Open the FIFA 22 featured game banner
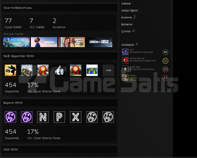Screen dimensions: 197x158 click(44, 42)
